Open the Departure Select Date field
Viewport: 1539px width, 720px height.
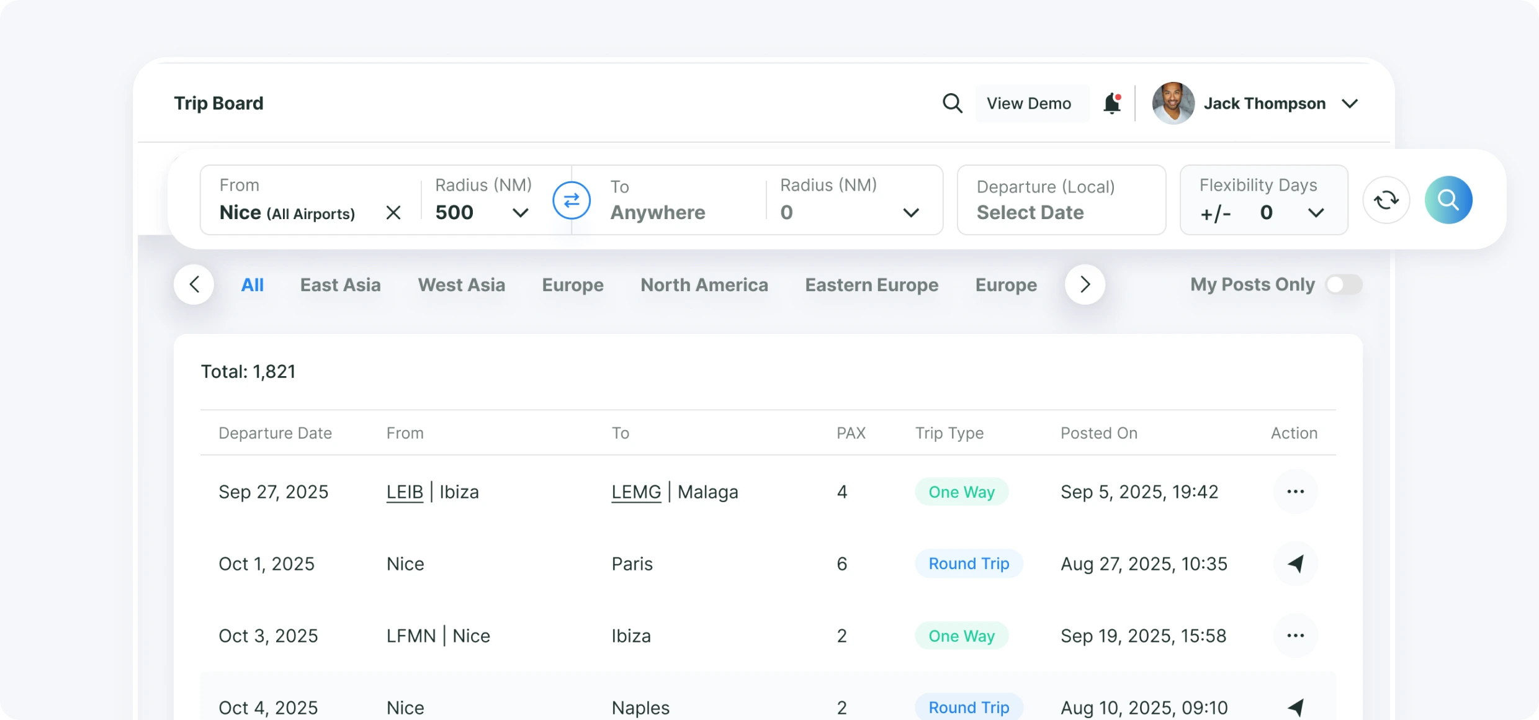1030,212
